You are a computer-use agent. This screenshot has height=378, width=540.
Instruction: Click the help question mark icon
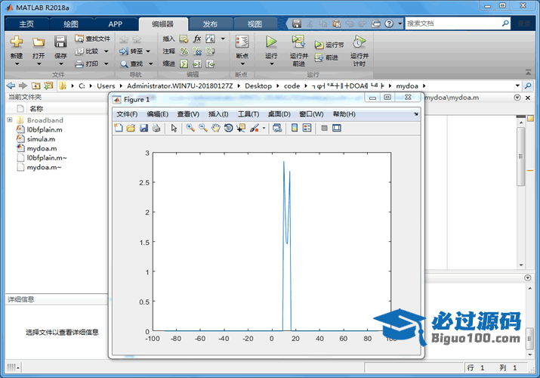pos(389,23)
